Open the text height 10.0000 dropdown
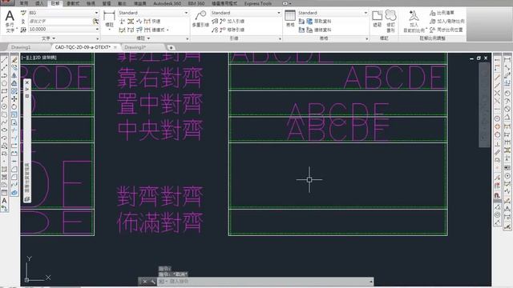Image resolution: width=513 pixels, height=288 pixels. pyautogui.click(x=96, y=29)
